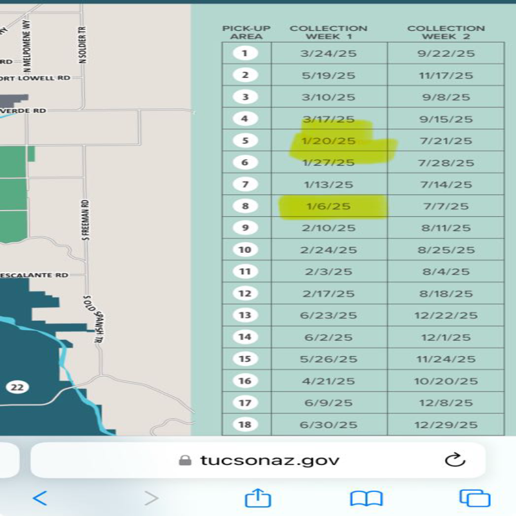
Task: Click the 3/24/25 date cell
Action: click(328, 54)
